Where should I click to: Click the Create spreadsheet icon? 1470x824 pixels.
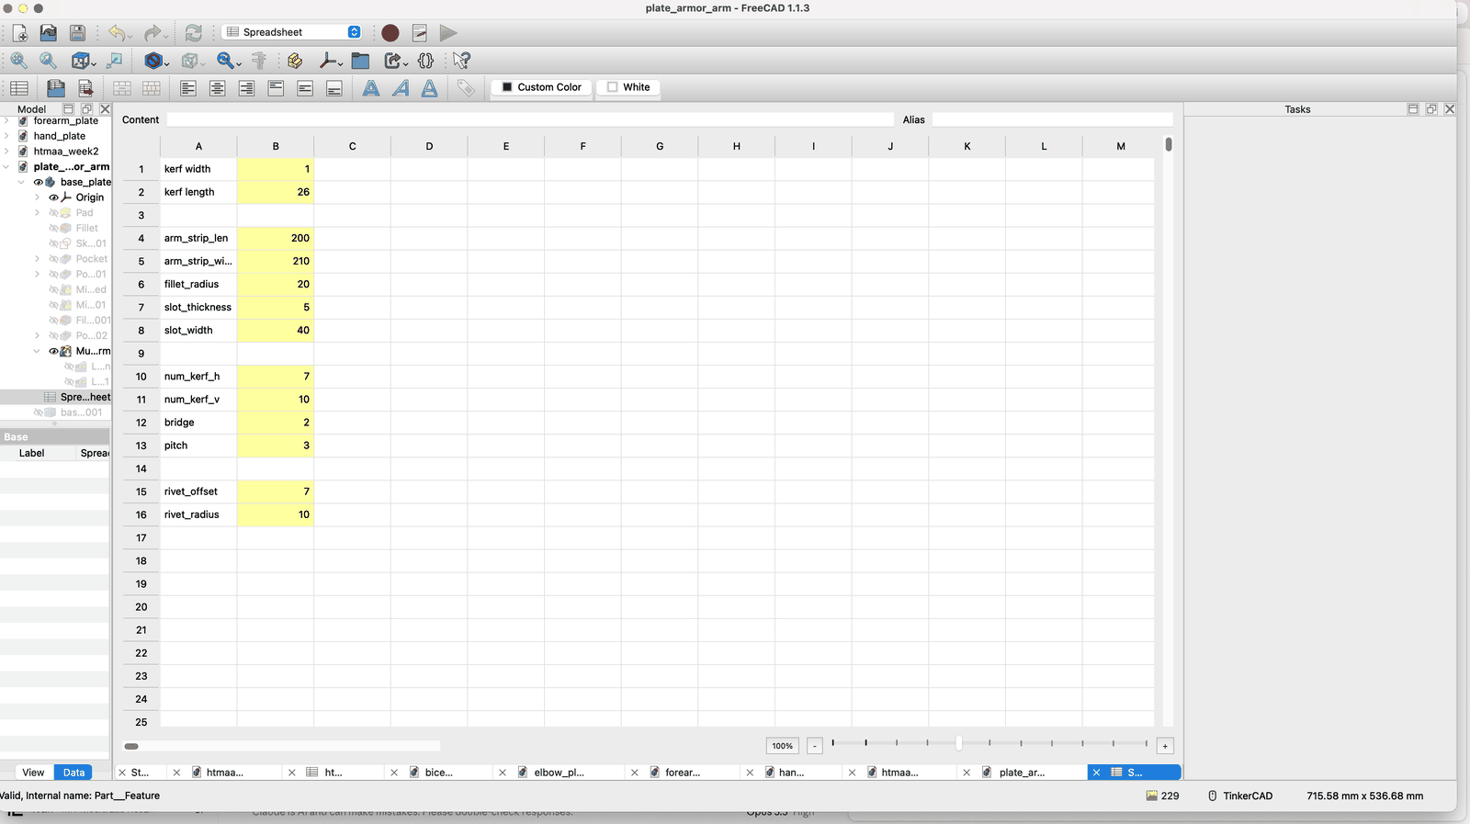(19, 88)
